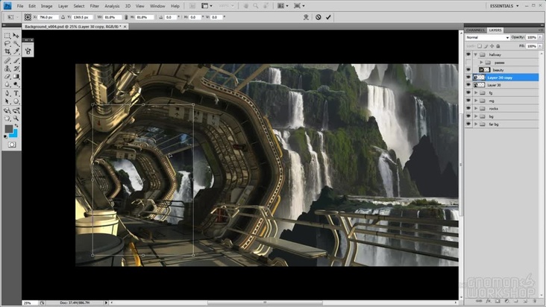Reset default foreground and background colors
546x307 pixels.
(5, 137)
